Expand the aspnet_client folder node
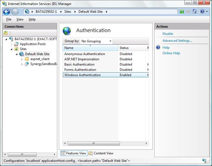The height and width of the screenshot is (166, 212). pyautogui.click(x=22, y=59)
